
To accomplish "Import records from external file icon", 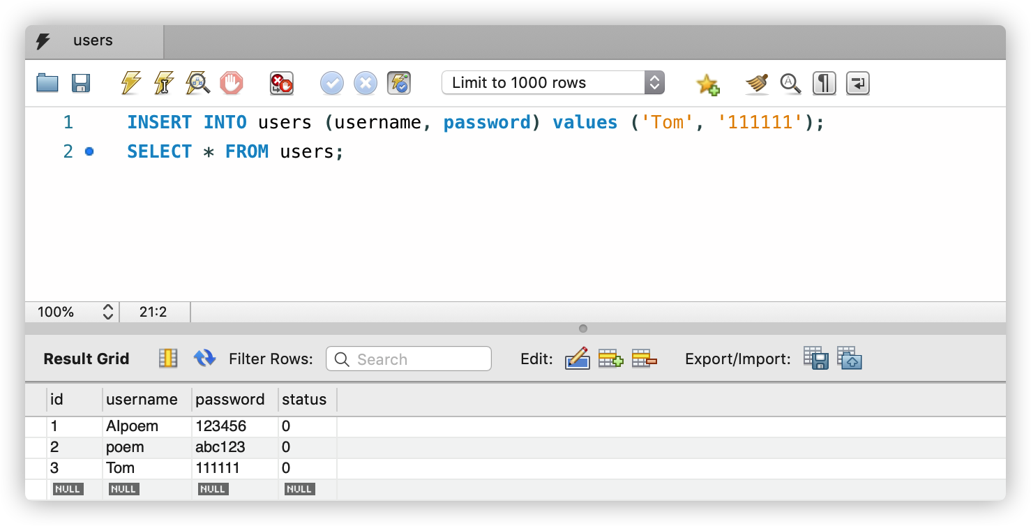I will coord(850,359).
